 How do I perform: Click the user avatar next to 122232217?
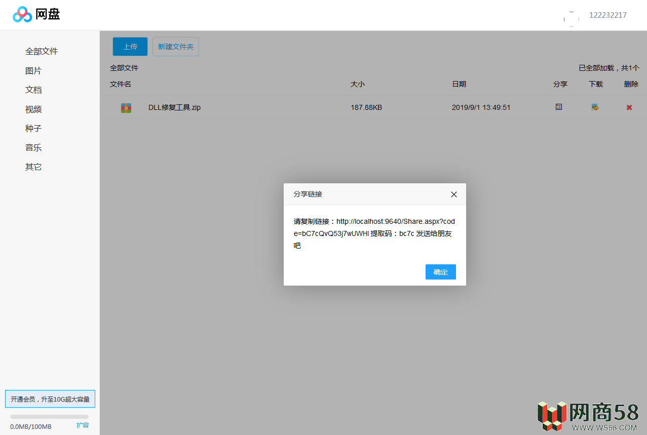(572, 19)
